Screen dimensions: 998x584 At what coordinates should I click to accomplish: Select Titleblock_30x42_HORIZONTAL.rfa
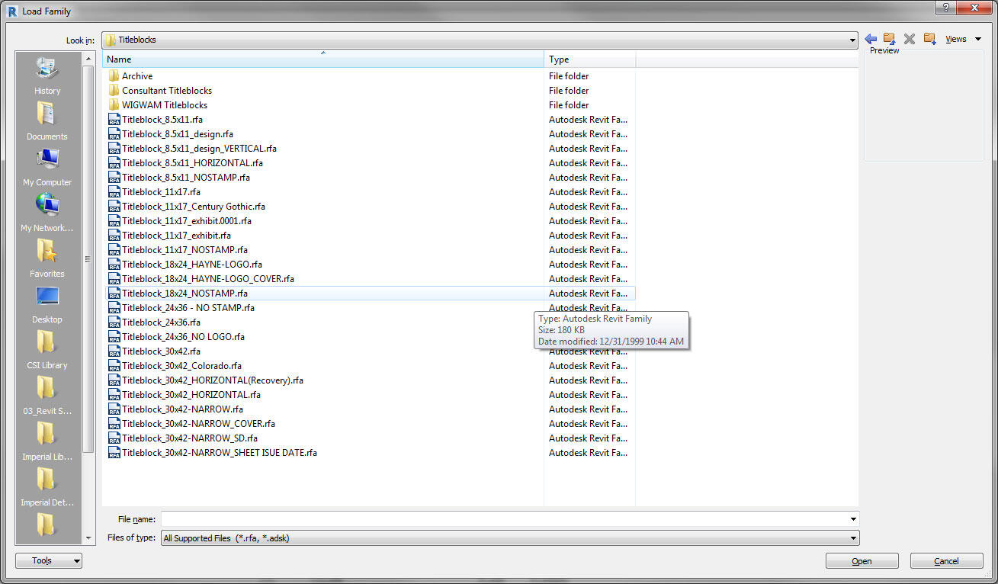click(x=191, y=395)
